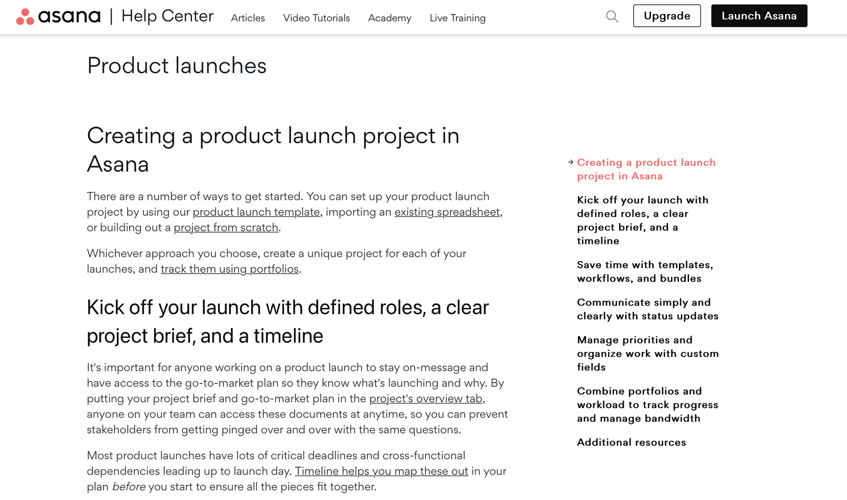The width and height of the screenshot is (847, 500).
Task: Open the Live Training page
Action: [457, 18]
